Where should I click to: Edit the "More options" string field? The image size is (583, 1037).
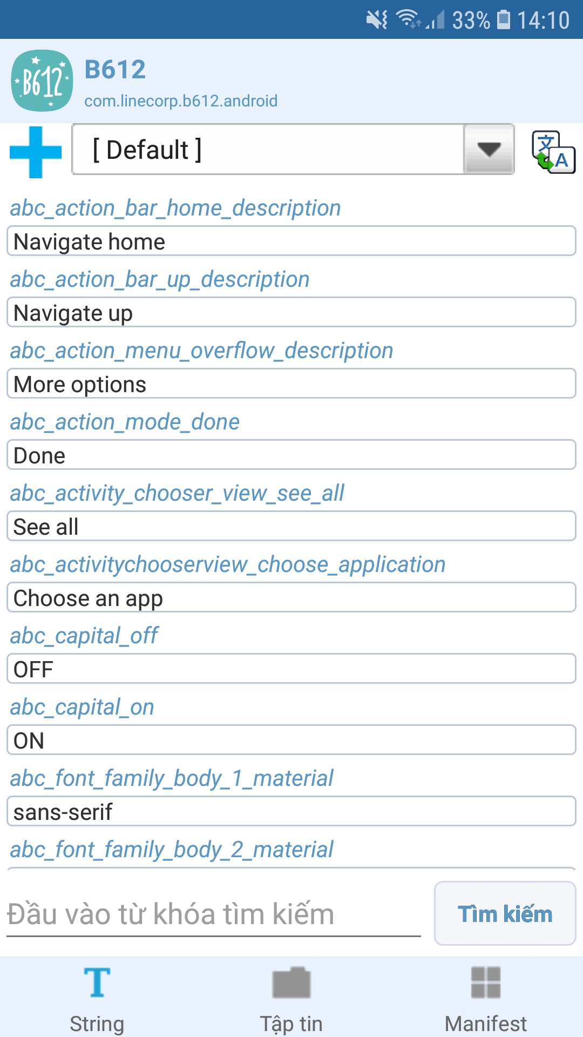click(x=291, y=384)
